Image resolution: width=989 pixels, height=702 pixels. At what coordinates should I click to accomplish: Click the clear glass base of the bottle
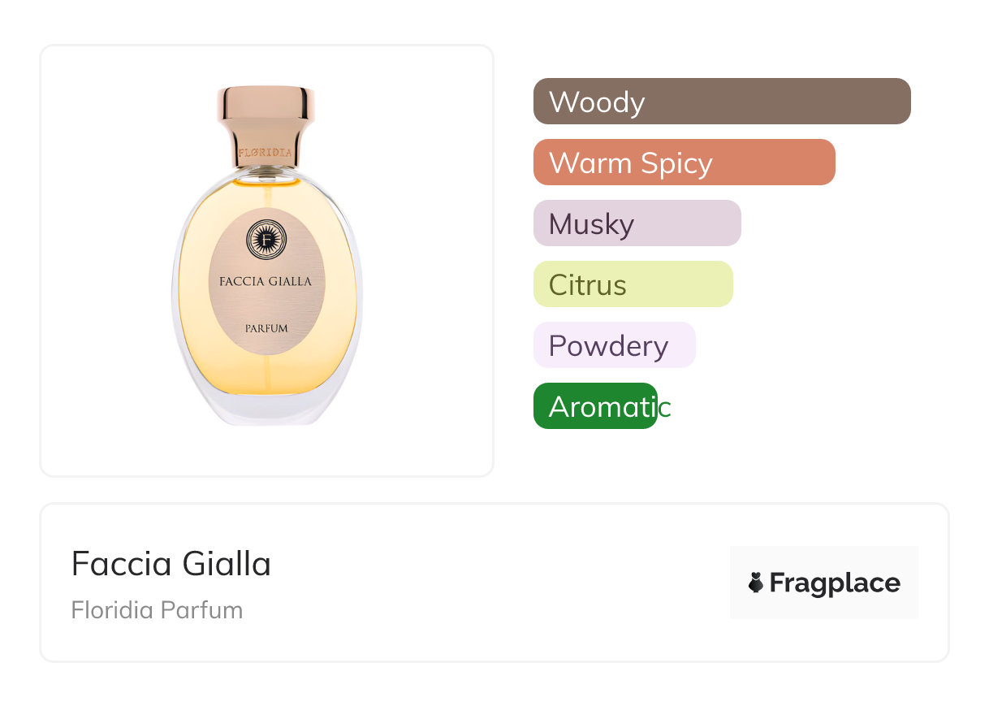(266, 409)
